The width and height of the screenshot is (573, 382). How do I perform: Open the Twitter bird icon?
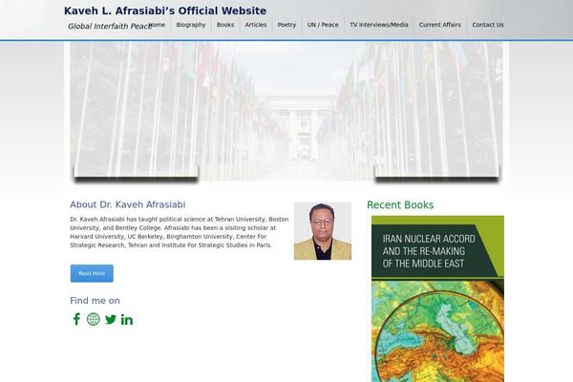point(111,319)
